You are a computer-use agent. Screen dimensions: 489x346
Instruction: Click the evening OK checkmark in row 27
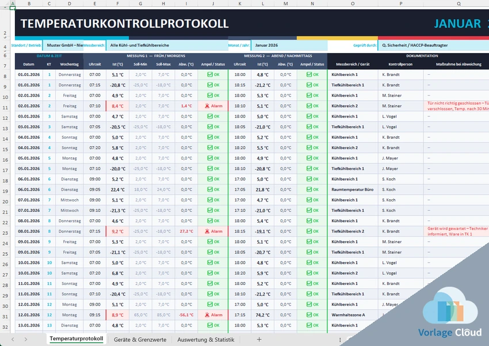309,273
